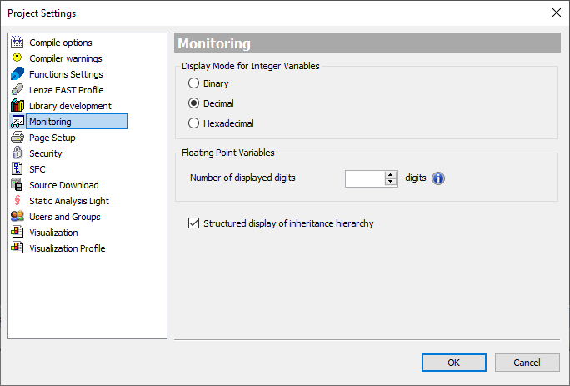
Task: Click the Number of displayed digits label
Action: [242, 178]
